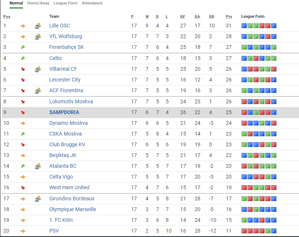Switch to the Home/Away tab

coord(38,3)
